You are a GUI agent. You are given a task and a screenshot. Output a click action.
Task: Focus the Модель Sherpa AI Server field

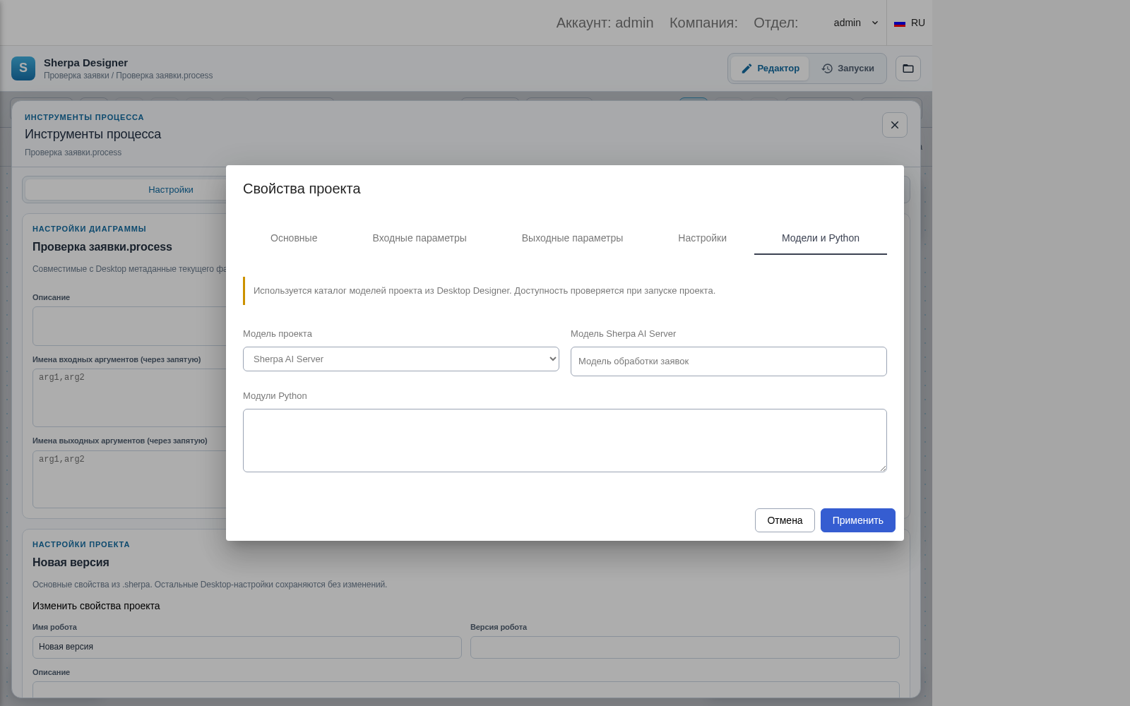pyautogui.click(x=729, y=361)
